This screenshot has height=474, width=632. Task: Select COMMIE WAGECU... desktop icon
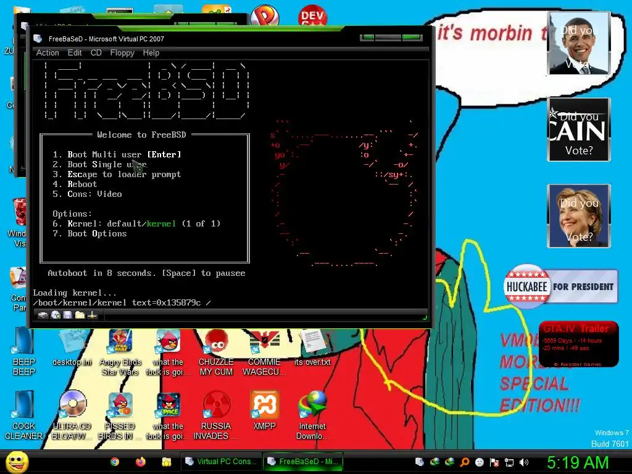[264, 353]
